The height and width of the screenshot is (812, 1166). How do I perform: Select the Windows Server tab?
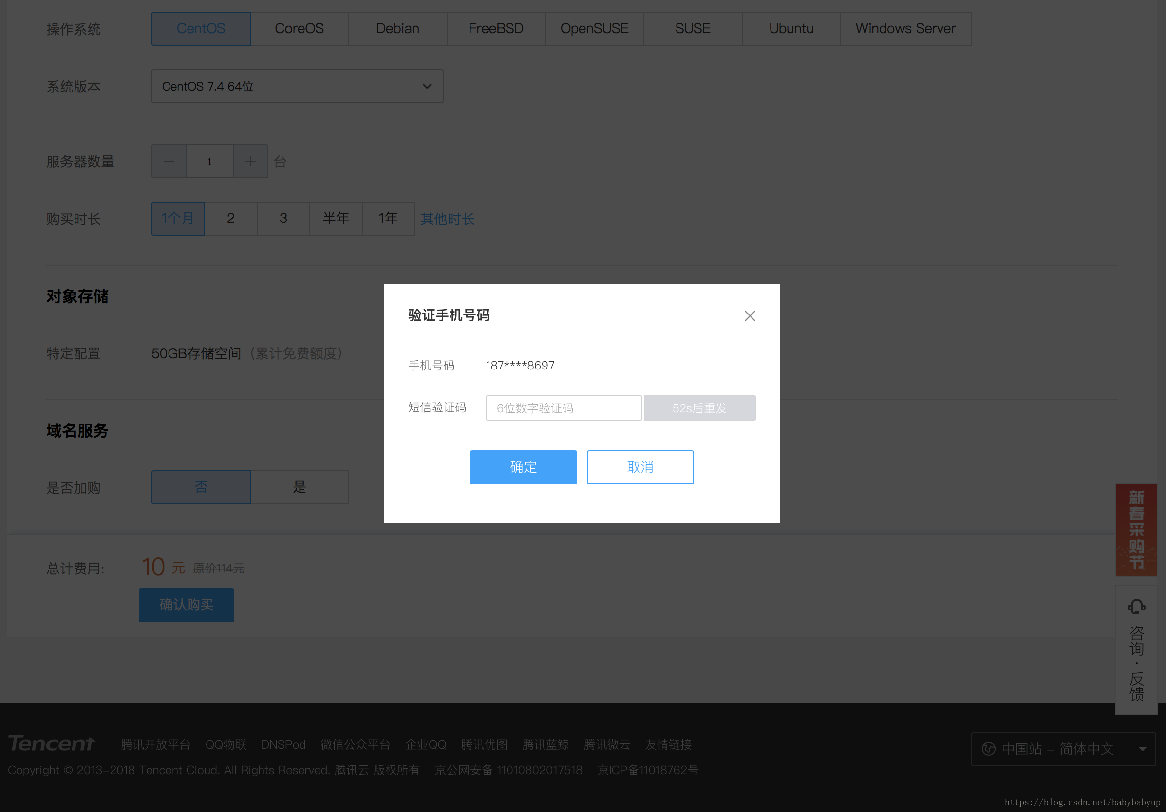pos(905,29)
